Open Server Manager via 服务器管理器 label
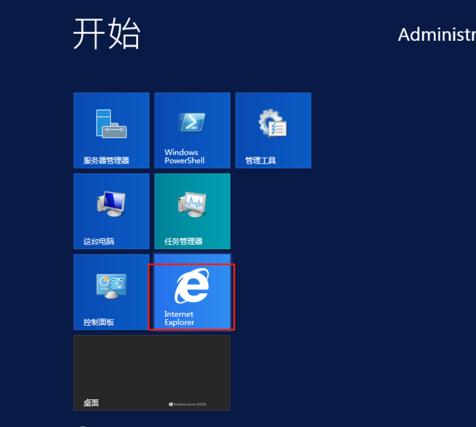Image resolution: width=476 pixels, height=427 pixels. (x=106, y=161)
